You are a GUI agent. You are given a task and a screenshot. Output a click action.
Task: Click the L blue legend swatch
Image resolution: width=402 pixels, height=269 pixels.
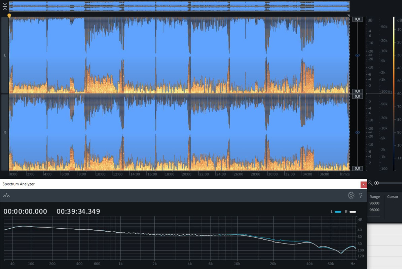338,212
